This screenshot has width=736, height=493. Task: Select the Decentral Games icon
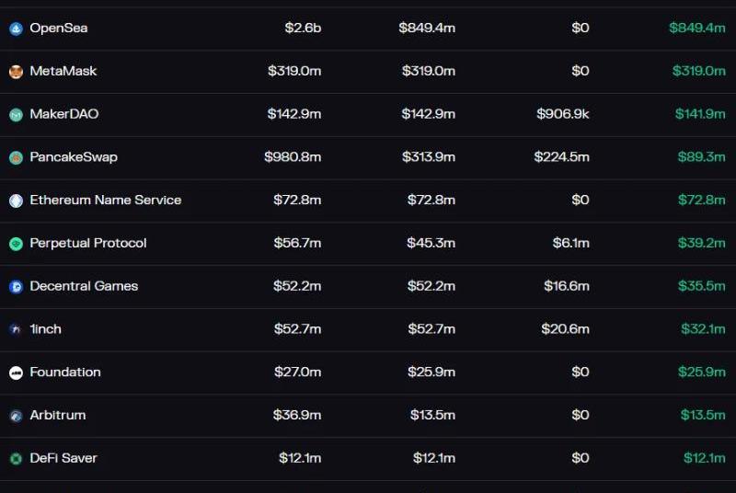coord(16,287)
